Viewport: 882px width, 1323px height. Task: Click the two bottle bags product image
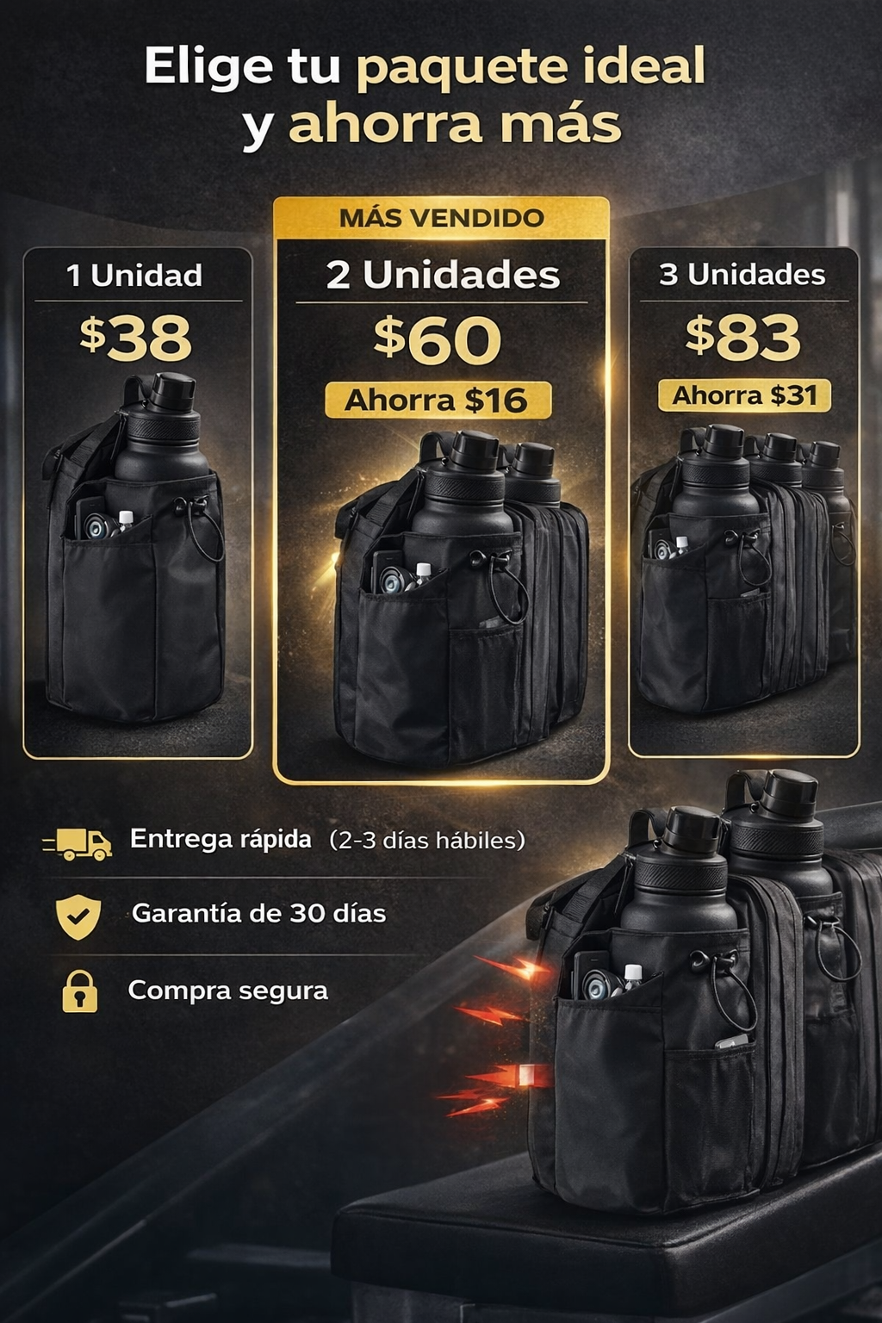click(461, 596)
